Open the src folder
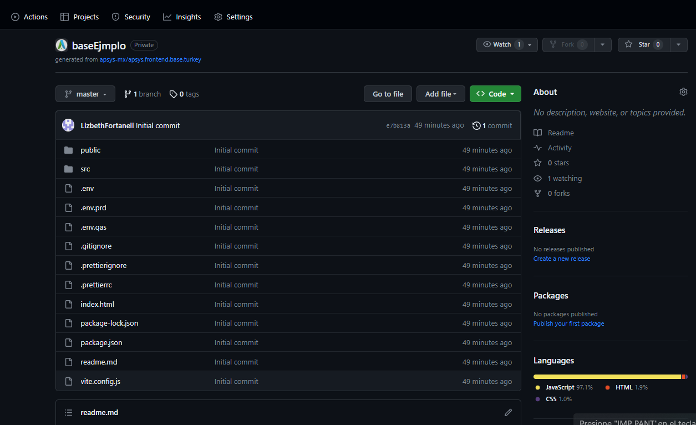Viewport: 696px width, 425px height. [x=85, y=169]
